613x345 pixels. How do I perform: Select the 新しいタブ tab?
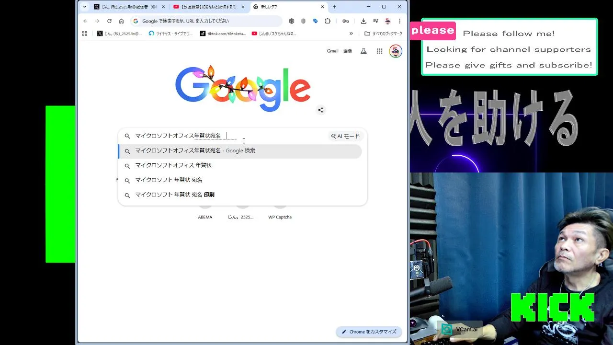pos(289,7)
